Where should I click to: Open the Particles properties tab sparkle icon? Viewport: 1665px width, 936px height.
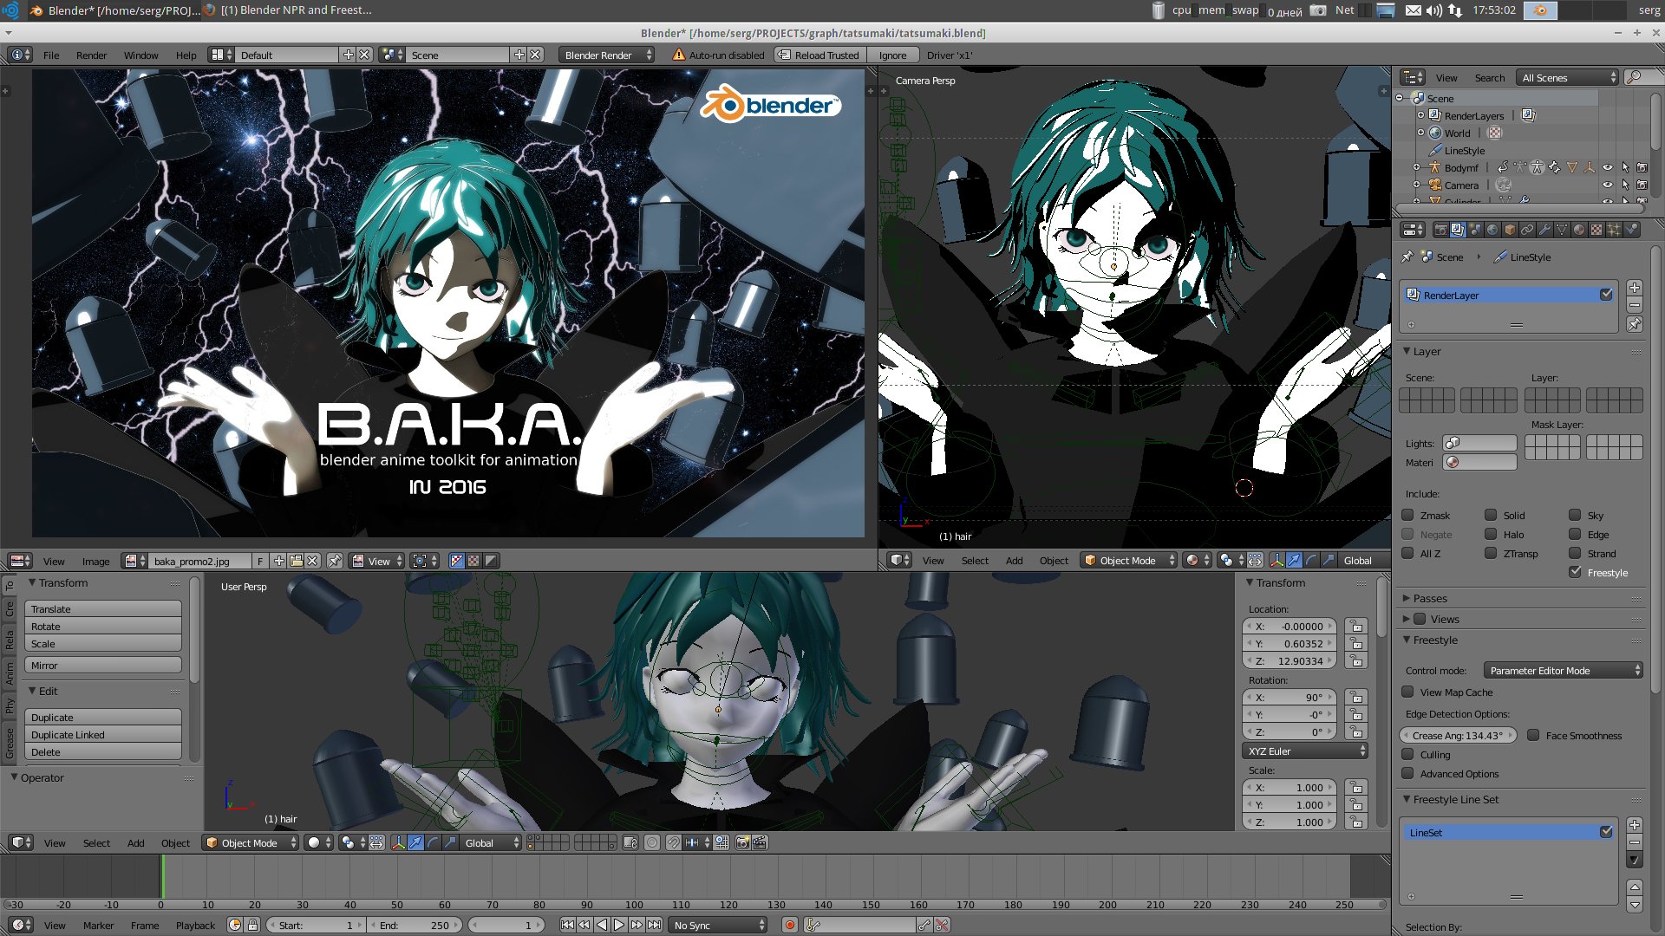[x=1614, y=230]
